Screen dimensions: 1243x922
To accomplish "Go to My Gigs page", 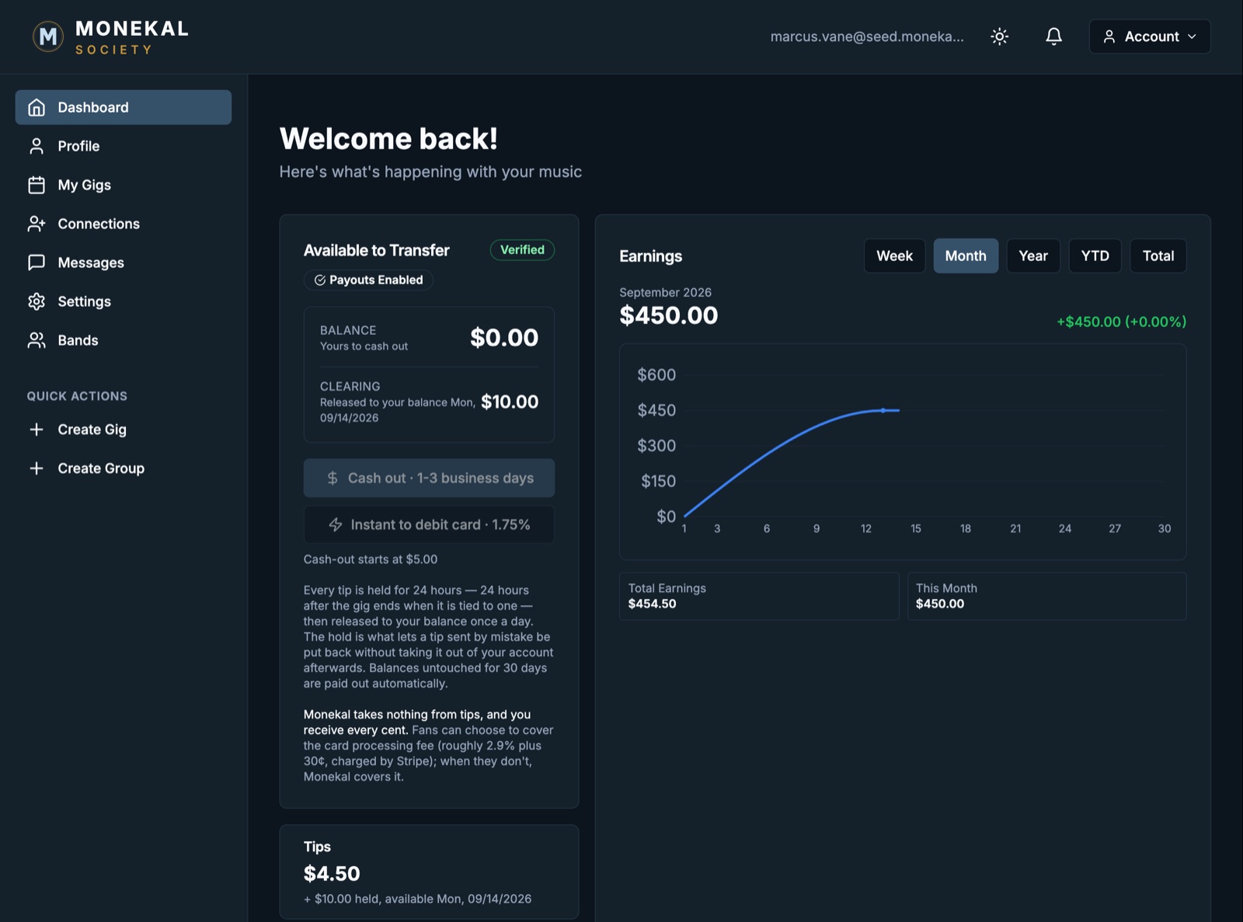I will click(124, 185).
